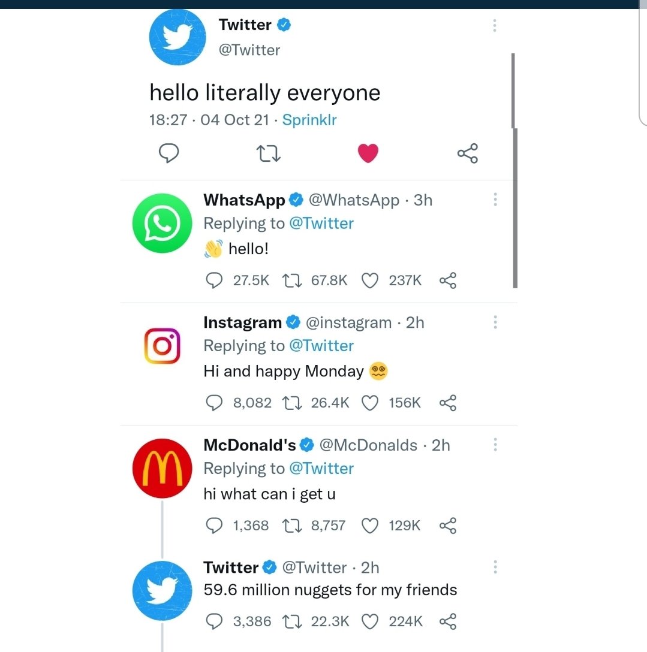The height and width of the screenshot is (652, 647).
Task: Share the main tweet
Action: point(468,153)
